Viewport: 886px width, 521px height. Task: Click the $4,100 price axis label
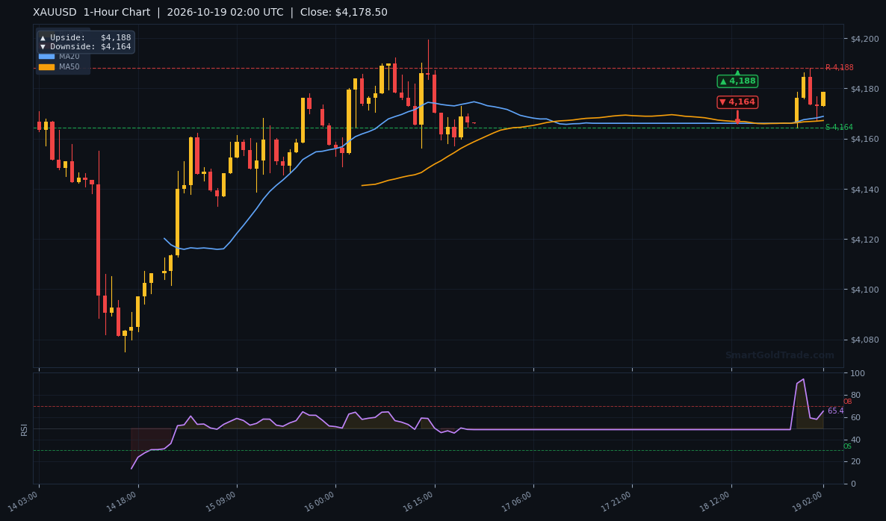tap(864, 290)
